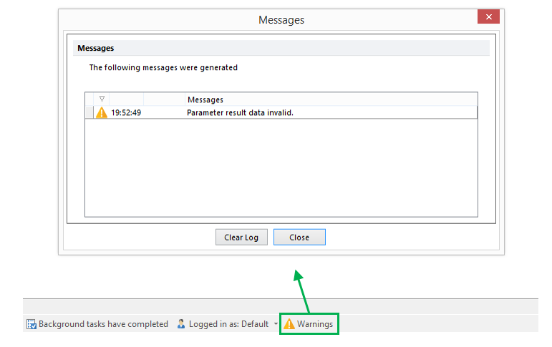Click the sort triangle in the first column header
The image size is (552, 347).
(x=102, y=99)
